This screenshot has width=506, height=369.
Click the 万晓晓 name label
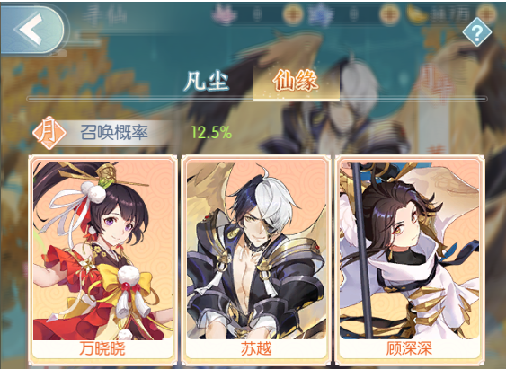(x=102, y=349)
